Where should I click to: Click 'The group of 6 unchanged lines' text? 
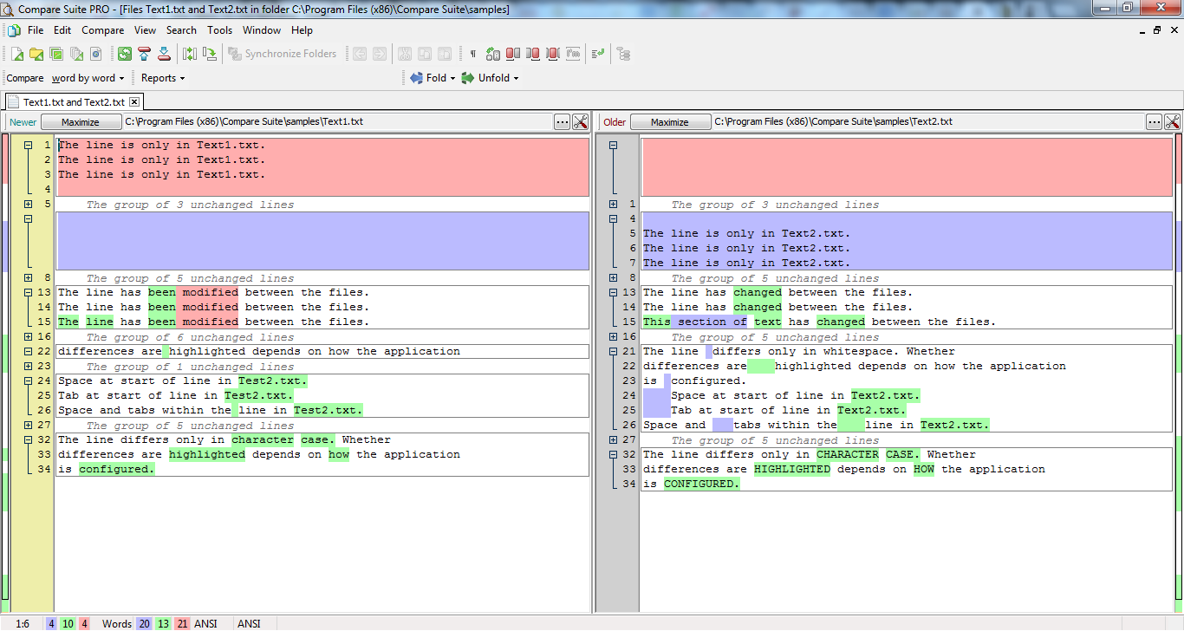coord(190,337)
